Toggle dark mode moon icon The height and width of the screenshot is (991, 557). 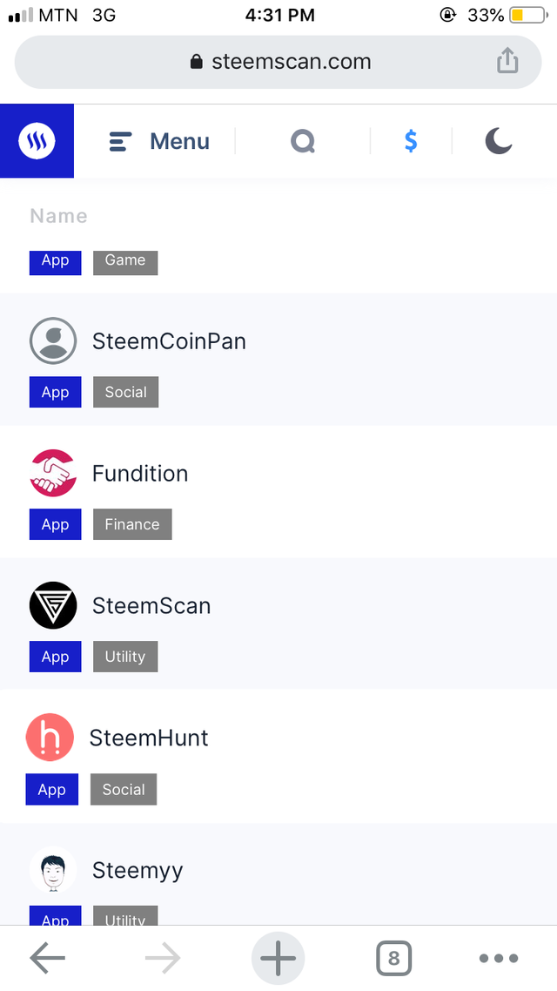[x=498, y=141]
